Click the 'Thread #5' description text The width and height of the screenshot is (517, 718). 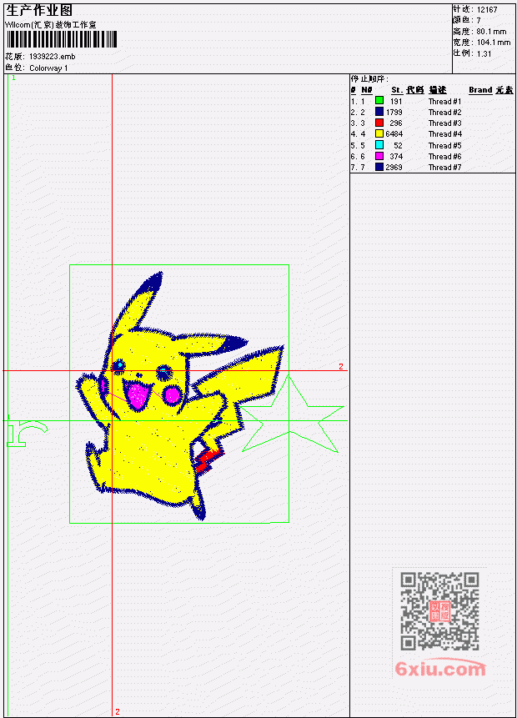(x=444, y=146)
